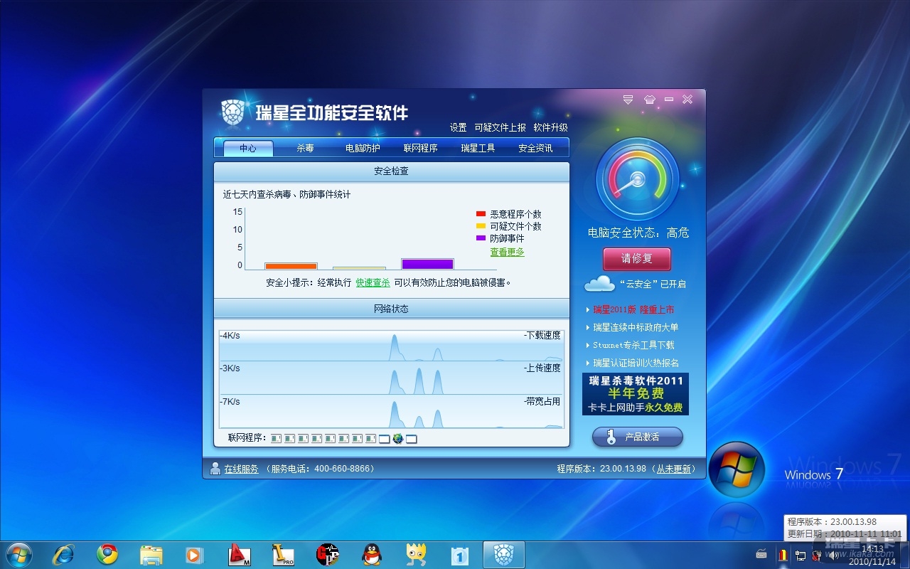Screen dimensions: 910x569
Task: Click the 程序版本：23.00.13.98 text in the status bar
Action: pos(601,469)
